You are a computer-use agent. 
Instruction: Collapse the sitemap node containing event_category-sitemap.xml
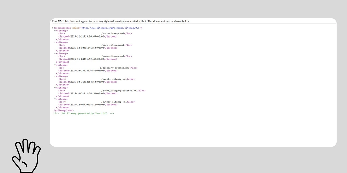click(55, 88)
